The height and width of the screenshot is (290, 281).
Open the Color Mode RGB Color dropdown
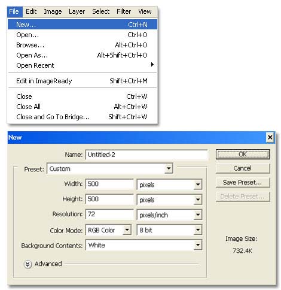[x=108, y=230]
